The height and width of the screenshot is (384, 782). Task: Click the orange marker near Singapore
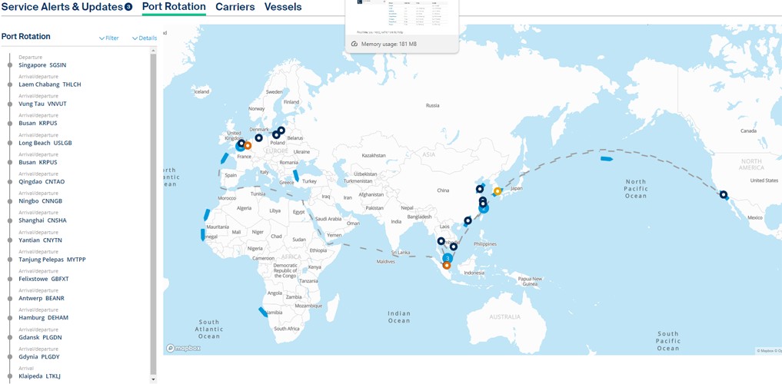[x=446, y=266]
